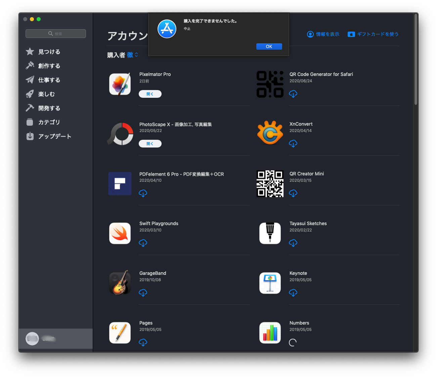The image size is (437, 377).
Task: Click the Tayasui Sketches title text
Action: point(308,223)
